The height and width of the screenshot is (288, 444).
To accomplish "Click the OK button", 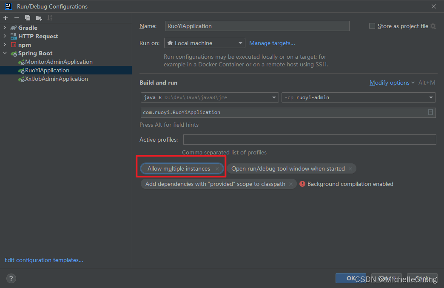I will (x=350, y=278).
